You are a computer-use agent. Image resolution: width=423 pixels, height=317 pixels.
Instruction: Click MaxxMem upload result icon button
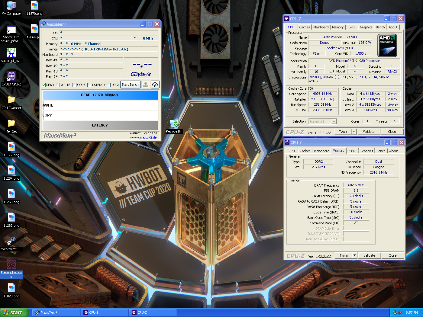point(146,85)
